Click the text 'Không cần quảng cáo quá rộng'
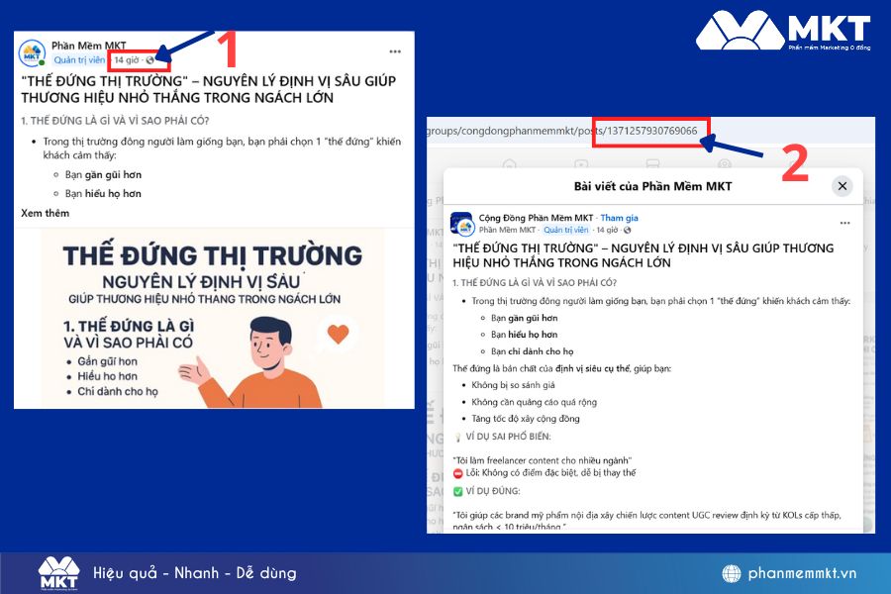This screenshot has width=891, height=594. click(x=535, y=402)
